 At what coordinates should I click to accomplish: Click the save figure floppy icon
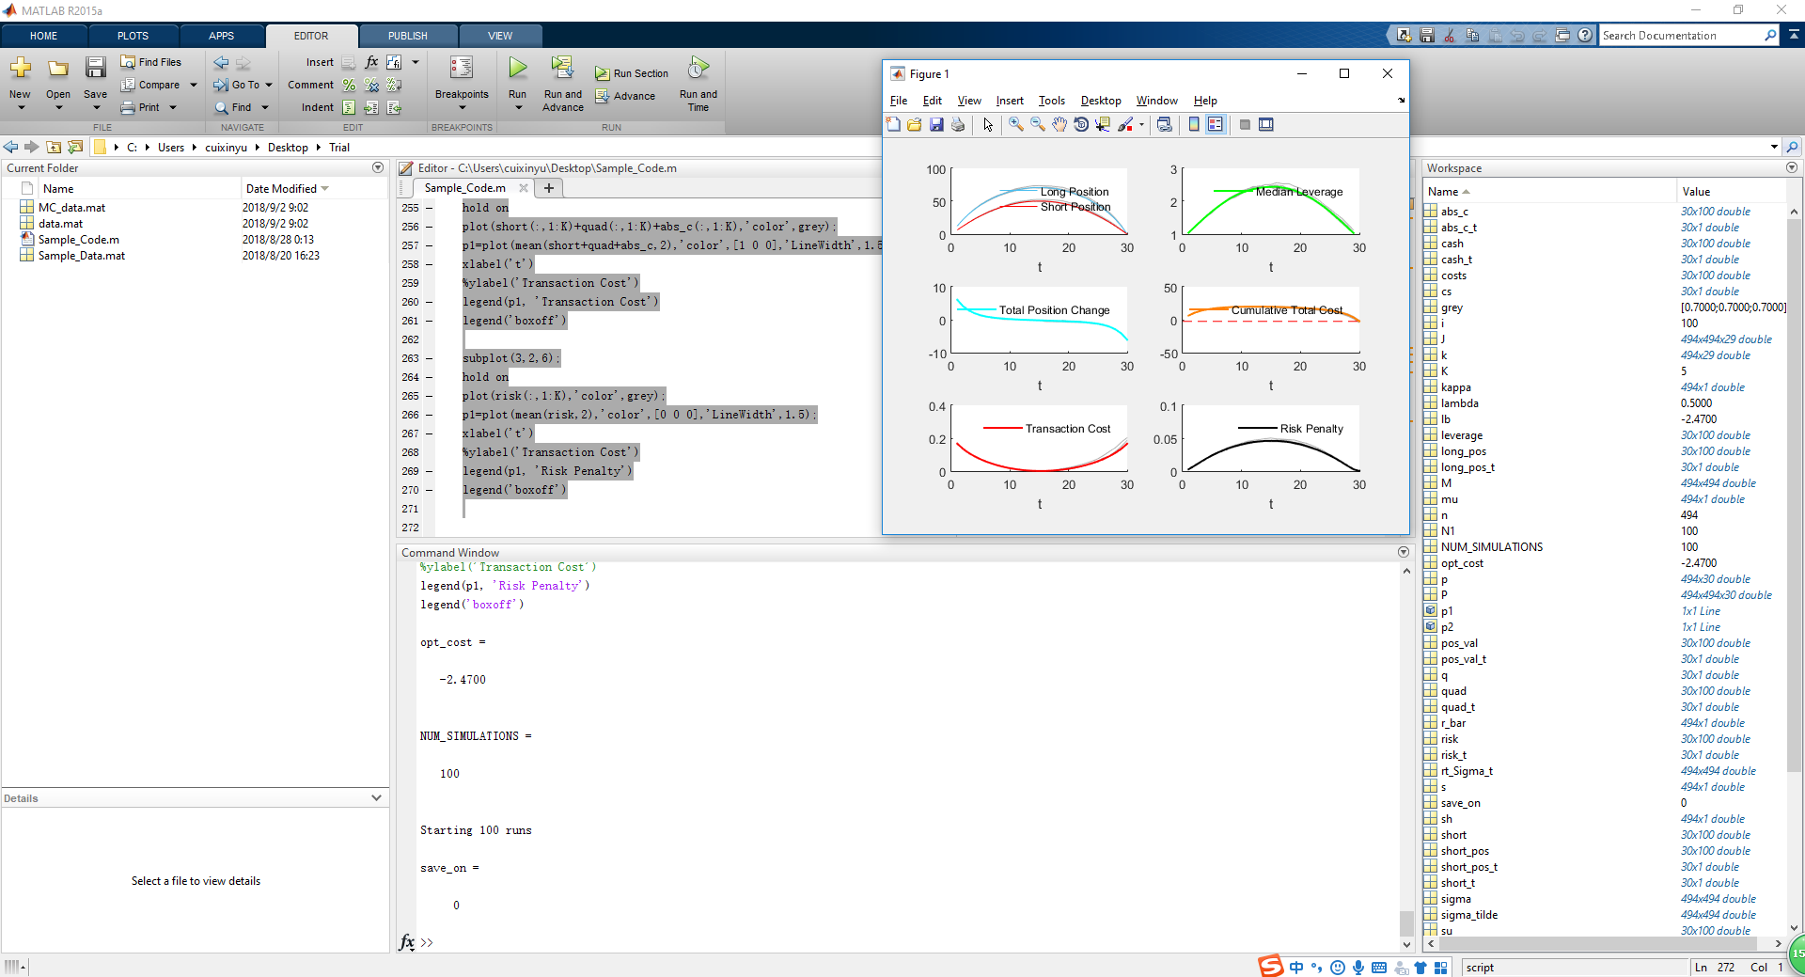coord(936,125)
